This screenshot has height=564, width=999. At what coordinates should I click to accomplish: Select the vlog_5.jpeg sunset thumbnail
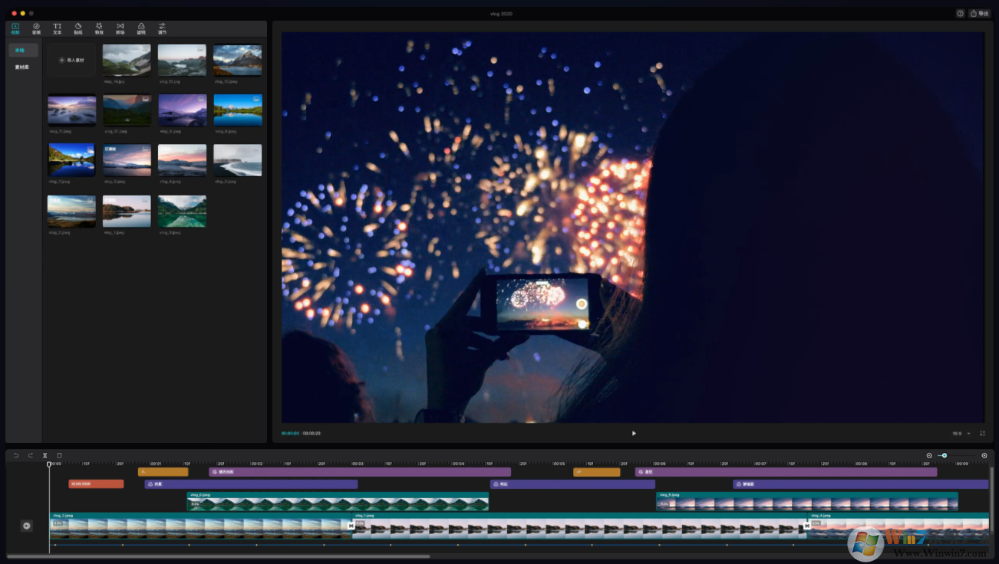127,160
